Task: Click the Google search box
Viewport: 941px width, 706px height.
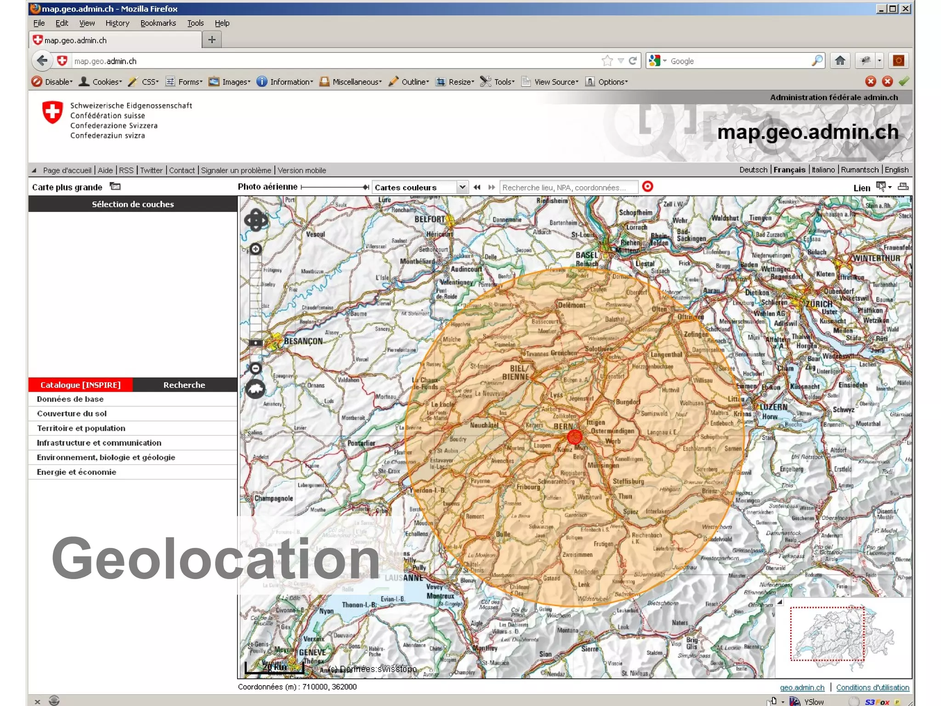Action: point(739,61)
